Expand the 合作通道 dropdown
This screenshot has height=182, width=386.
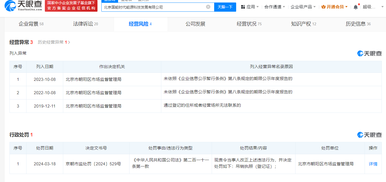(x=275, y=7)
